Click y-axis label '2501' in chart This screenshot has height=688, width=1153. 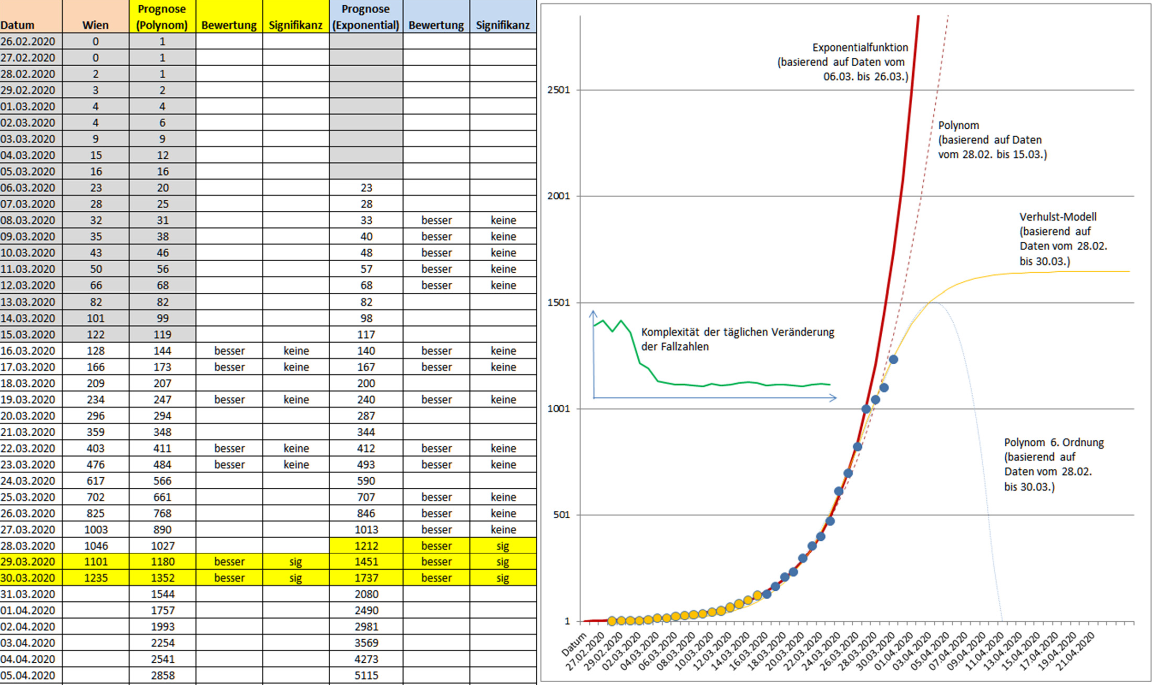click(558, 90)
